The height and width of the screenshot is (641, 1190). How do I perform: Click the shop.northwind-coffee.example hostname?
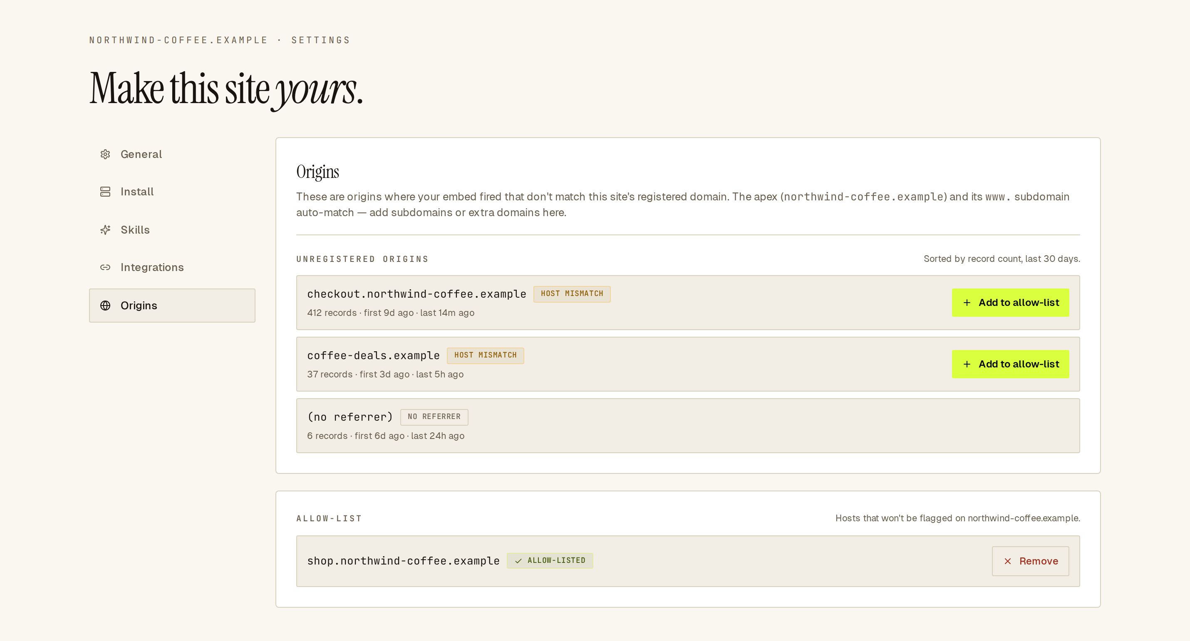pyautogui.click(x=403, y=561)
